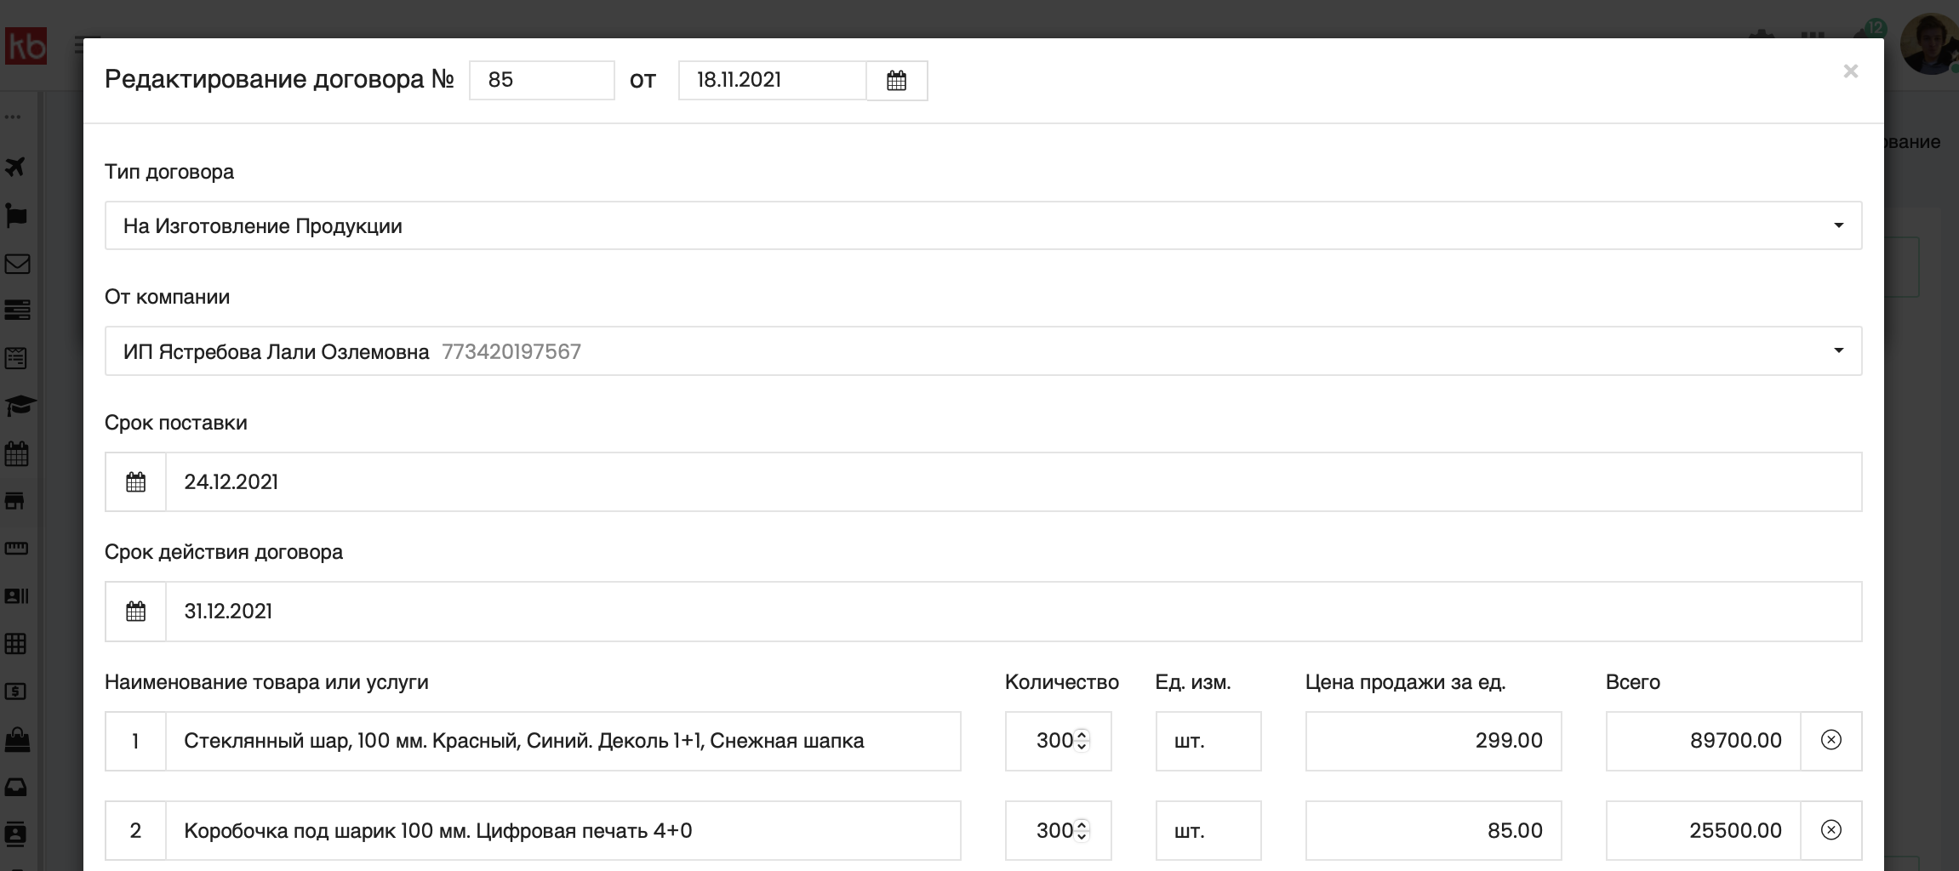
Task: Open the flag icon in sidebar
Action: [16, 215]
